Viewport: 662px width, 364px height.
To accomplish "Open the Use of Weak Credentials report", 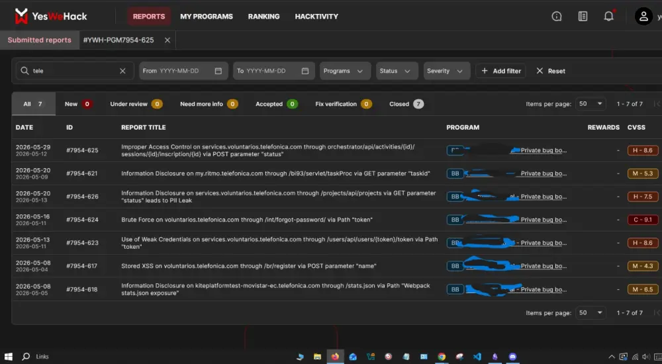I will pos(279,243).
